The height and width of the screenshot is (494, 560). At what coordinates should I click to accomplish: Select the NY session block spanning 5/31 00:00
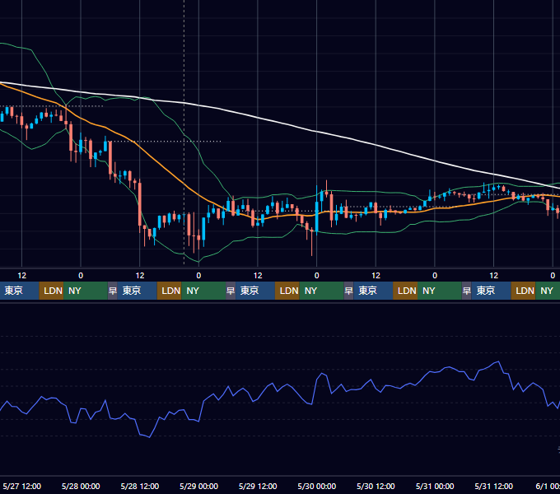[x=440, y=291]
